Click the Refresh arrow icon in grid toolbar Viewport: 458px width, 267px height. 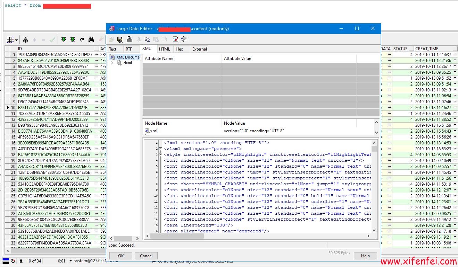(82, 40)
